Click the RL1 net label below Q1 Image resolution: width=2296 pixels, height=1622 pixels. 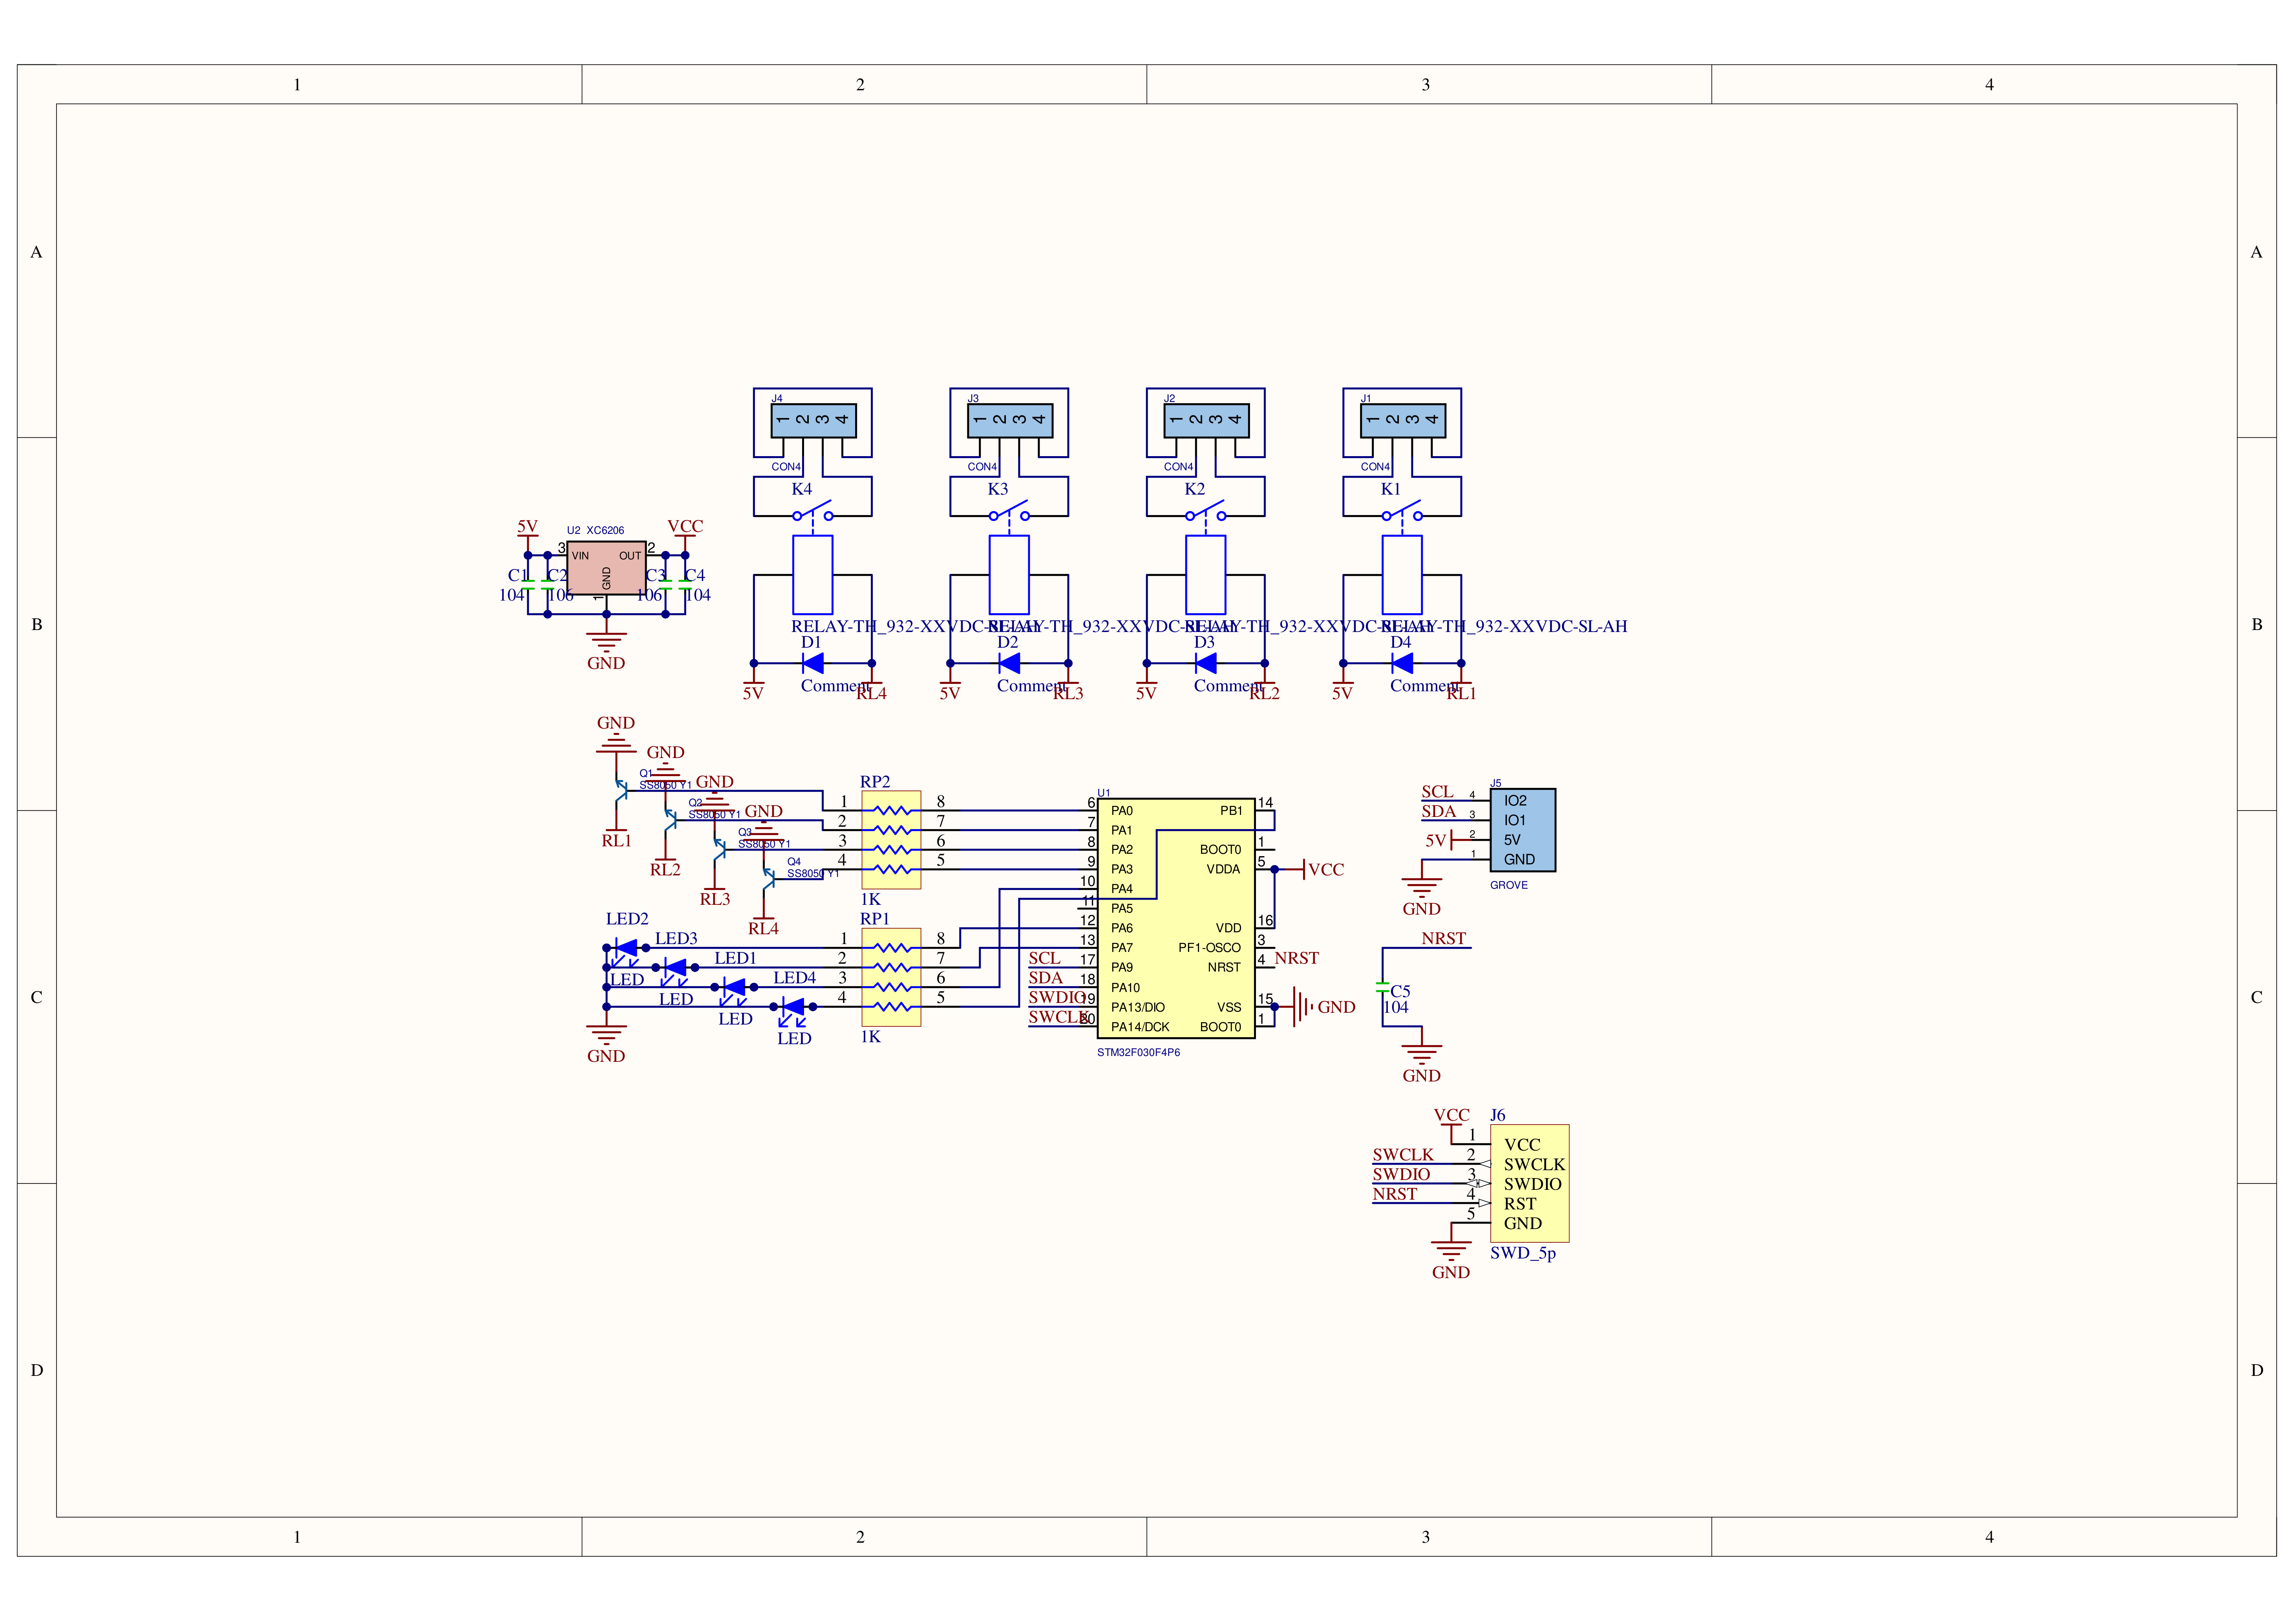pos(616,841)
